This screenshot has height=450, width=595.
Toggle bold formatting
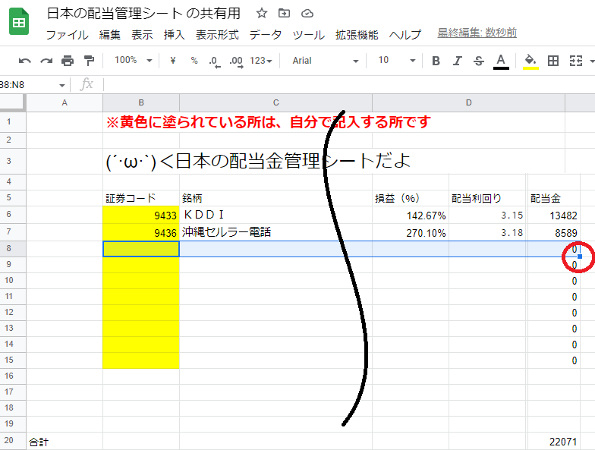pos(436,61)
